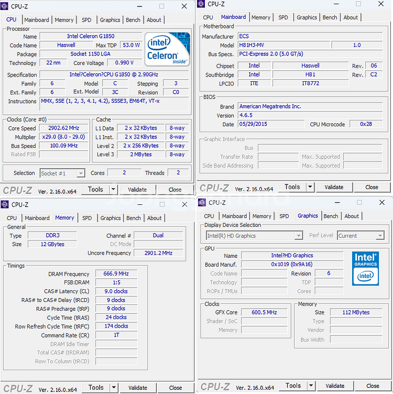
Task: Click Validate in the Memory window
Action: [x=138, y=388]
